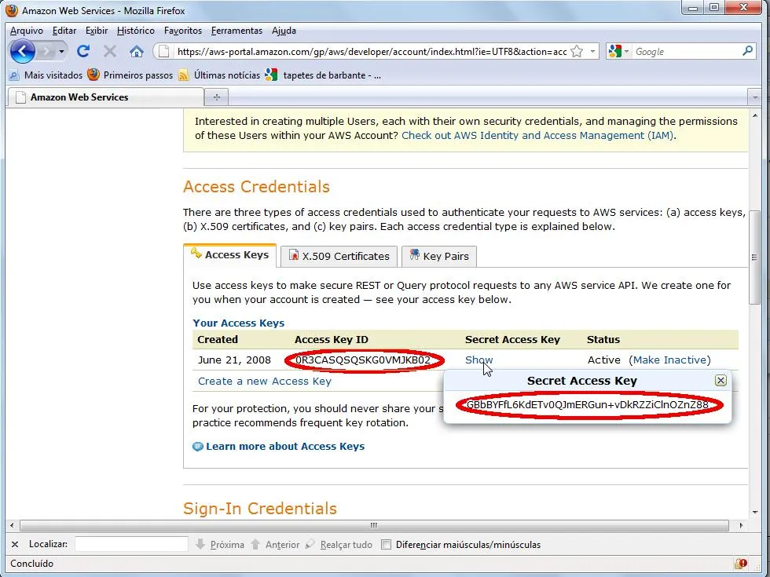770x577 pixels.
Task: Open the recent pages history dropdown
Action: point(60,51)
